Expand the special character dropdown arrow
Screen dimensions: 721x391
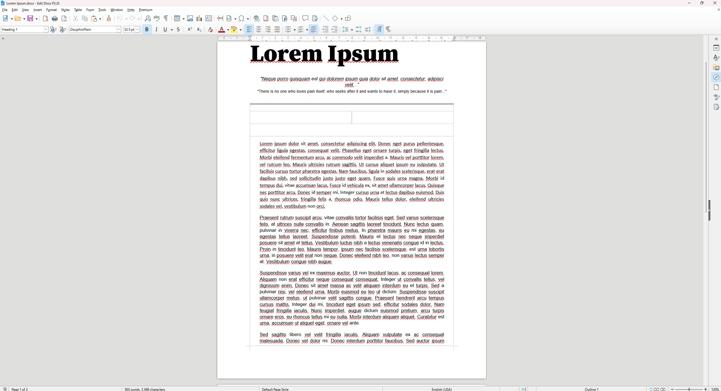coord(248,19)
